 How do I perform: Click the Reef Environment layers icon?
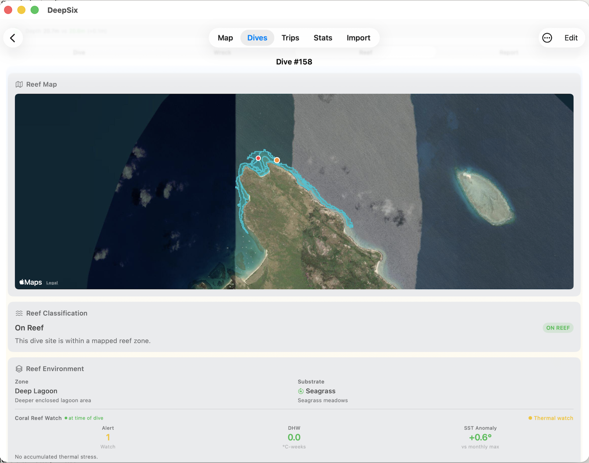(19, 369)
